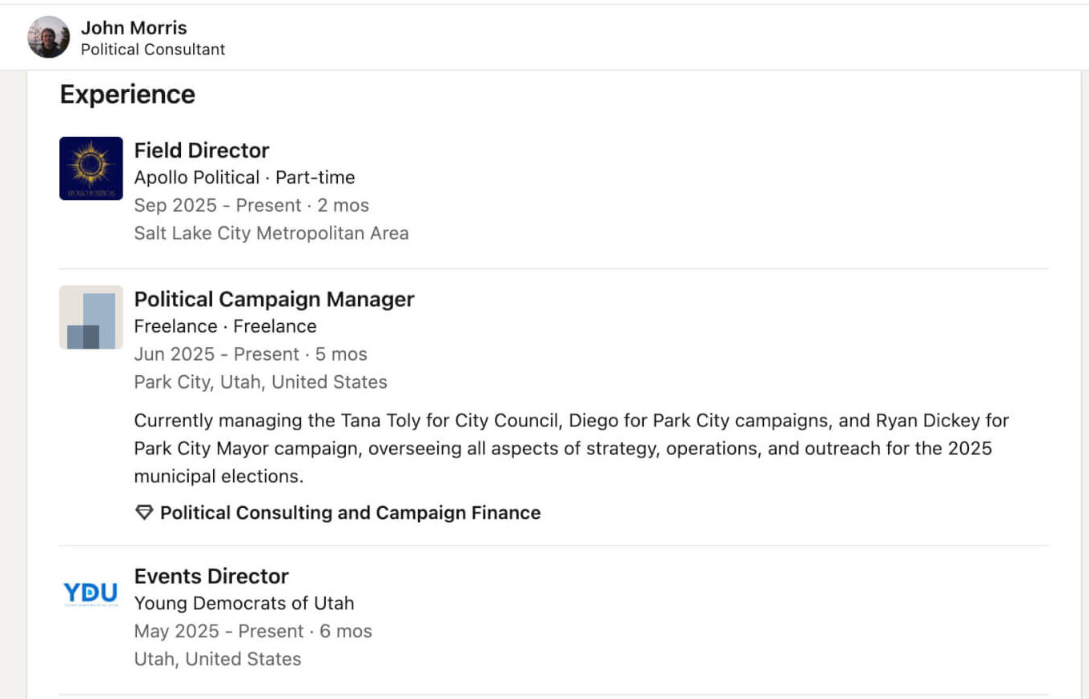Click the Freelance · Freelance employer line
This screenshot has height=699, width=1089.
[x=225, y=326]
